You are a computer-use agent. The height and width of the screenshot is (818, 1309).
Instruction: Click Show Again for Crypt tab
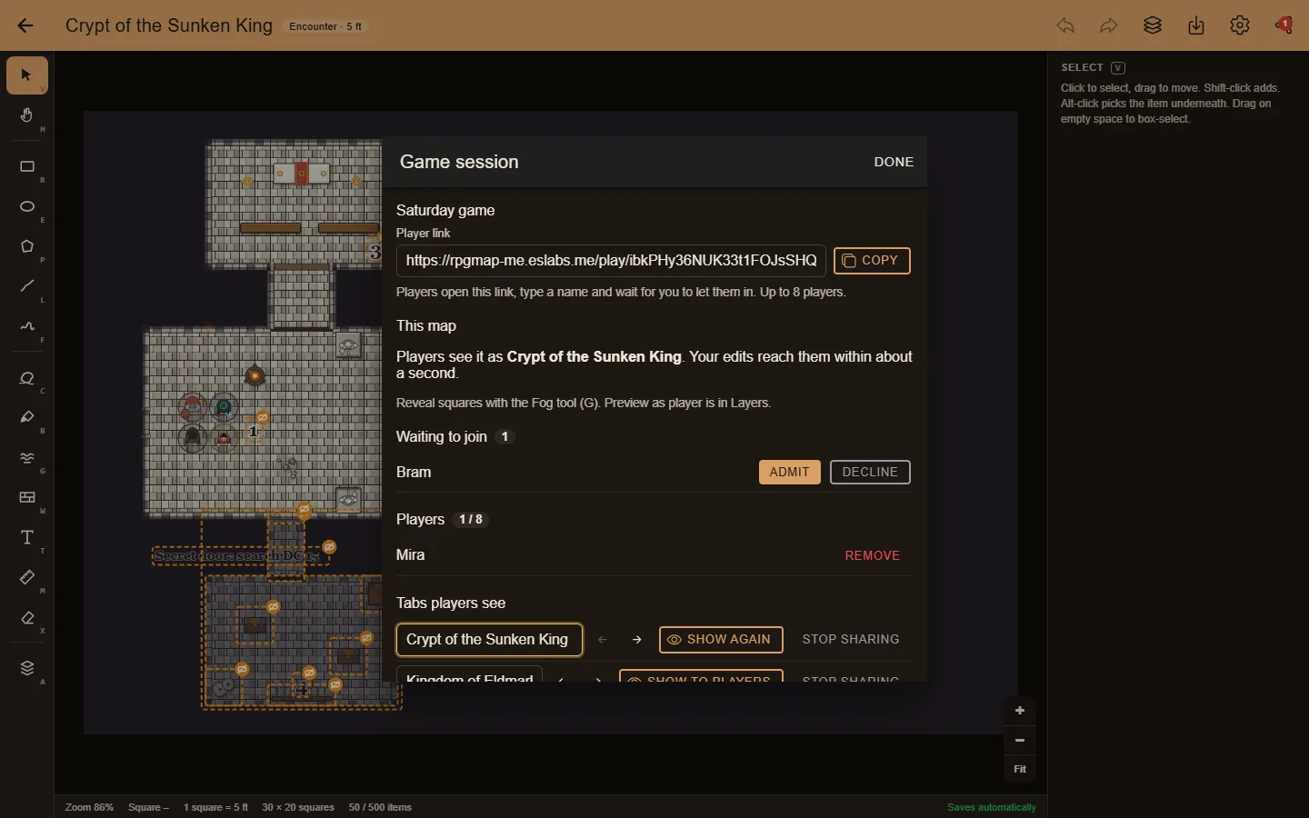point(721,640)
